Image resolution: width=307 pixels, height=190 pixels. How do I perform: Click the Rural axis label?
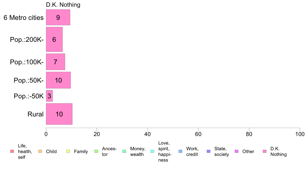click(35, 114)
